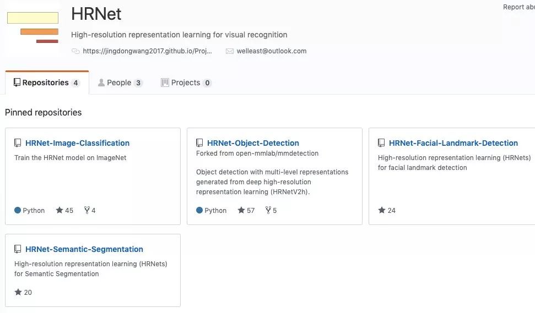Open HRNet-Facial-Landmark-Detection repository
This screenshot has width=535, height=313.
point(453,143)
